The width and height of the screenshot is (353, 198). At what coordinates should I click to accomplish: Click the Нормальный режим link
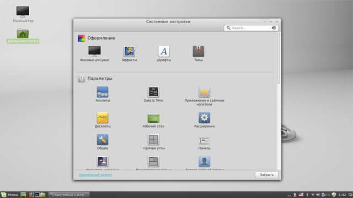tap(95, 175)
